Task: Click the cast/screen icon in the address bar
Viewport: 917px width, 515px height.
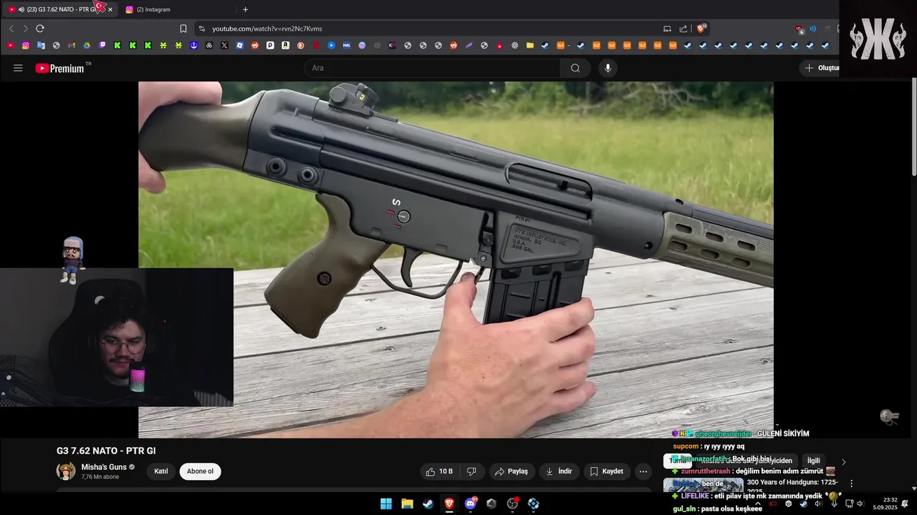Action: coord(667,29)
